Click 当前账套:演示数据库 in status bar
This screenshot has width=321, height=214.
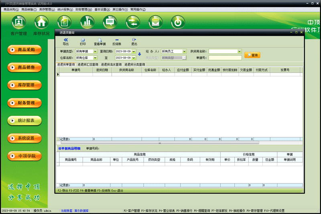click(x=75, y=210)
